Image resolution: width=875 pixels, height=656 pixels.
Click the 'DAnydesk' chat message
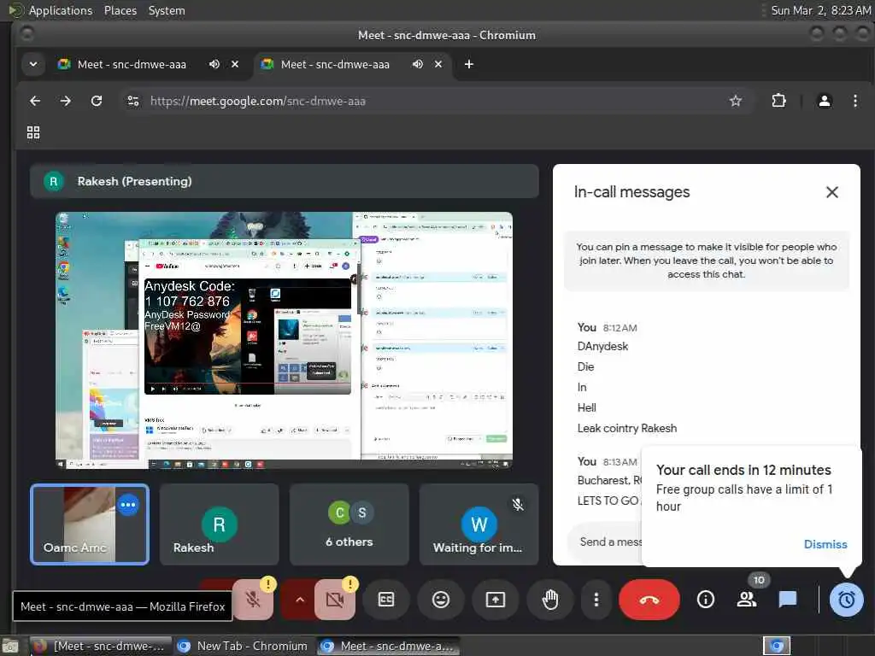602,347
